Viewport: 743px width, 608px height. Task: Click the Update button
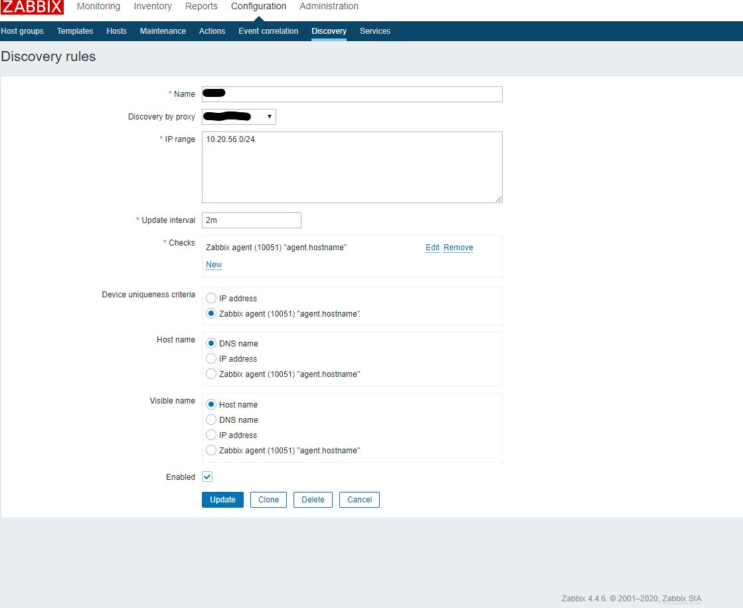tap(222, 500)
